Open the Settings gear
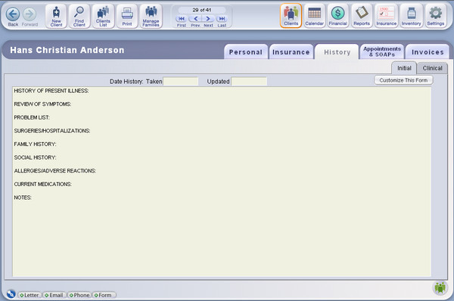Image resolution: width=454 pixels, height=301 pixels. click(x=436, y=16)
